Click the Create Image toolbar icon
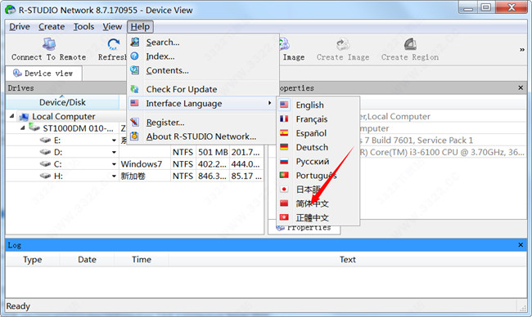Image resolution: width=532 pixels, height=317 pixels. 343,44
